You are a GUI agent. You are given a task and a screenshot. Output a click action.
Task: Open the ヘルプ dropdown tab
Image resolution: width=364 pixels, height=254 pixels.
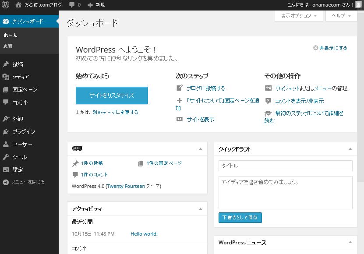click(341, 16)
